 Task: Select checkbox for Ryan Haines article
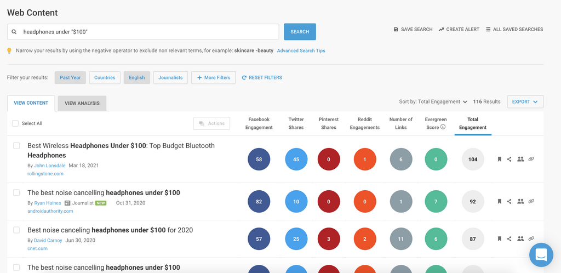[x=16, y=193]
